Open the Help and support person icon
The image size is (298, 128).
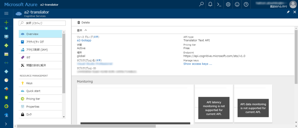click(6, 115)
